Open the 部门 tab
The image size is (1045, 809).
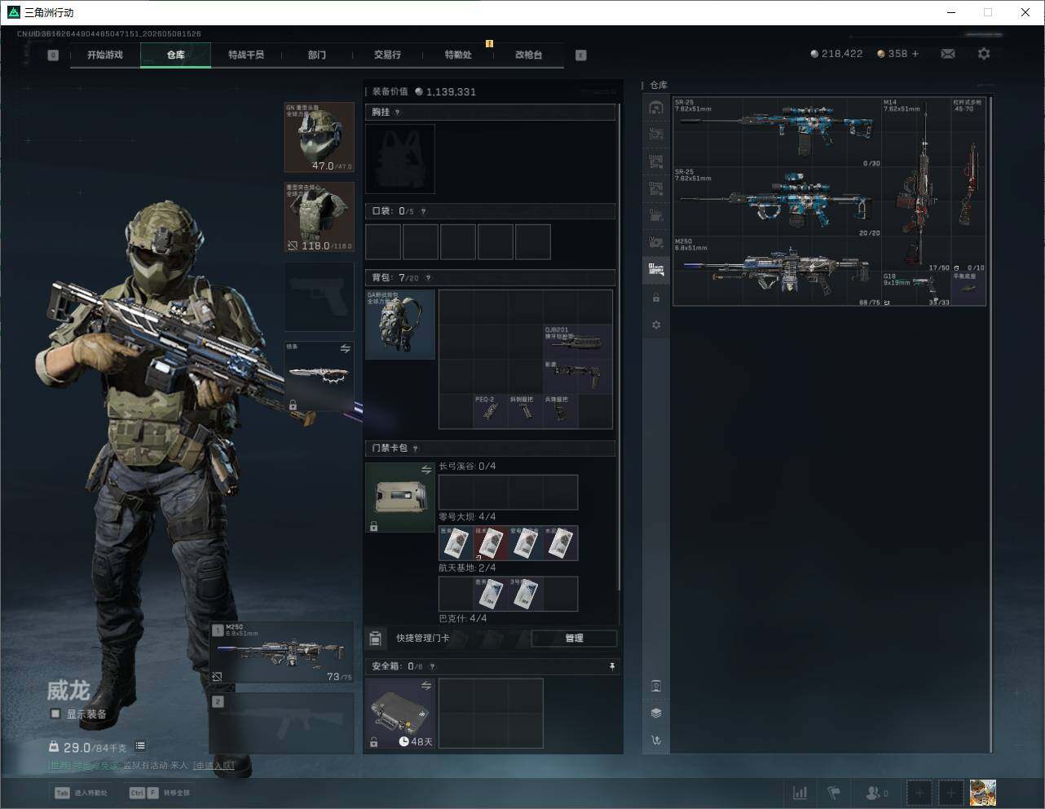[x=317, y=55]
